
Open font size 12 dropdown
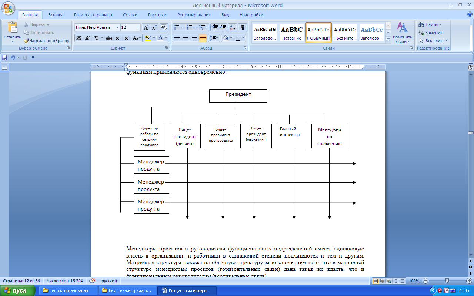coord(138,27)
